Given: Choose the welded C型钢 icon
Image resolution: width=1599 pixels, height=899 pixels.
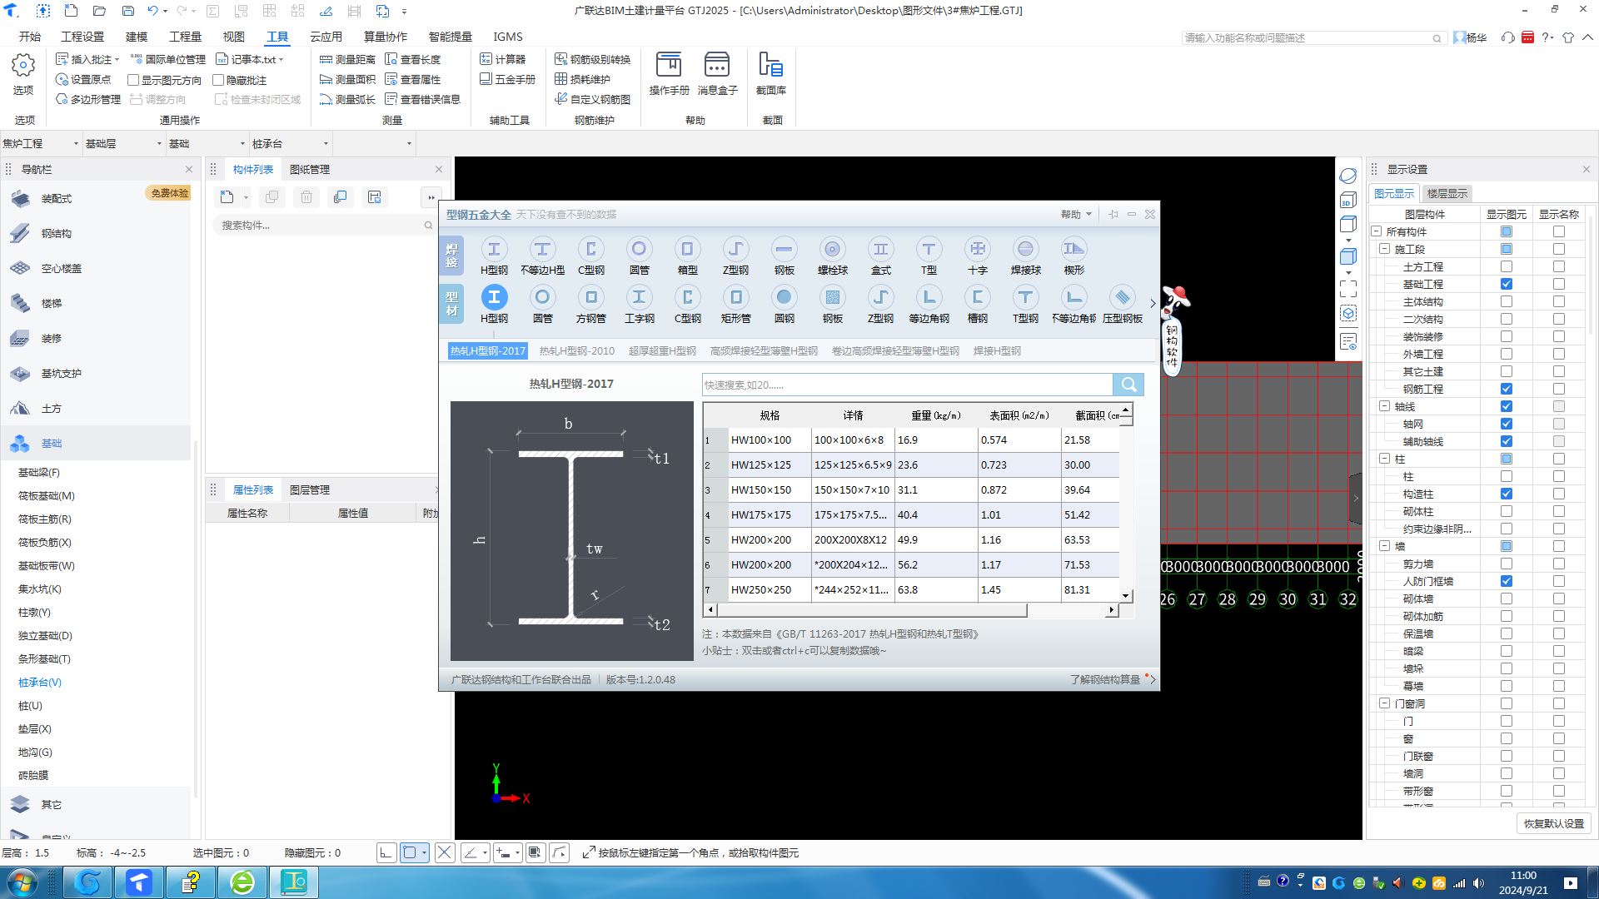Looking at the screenshot, I should pyautogui.click(x=590, y=256).
